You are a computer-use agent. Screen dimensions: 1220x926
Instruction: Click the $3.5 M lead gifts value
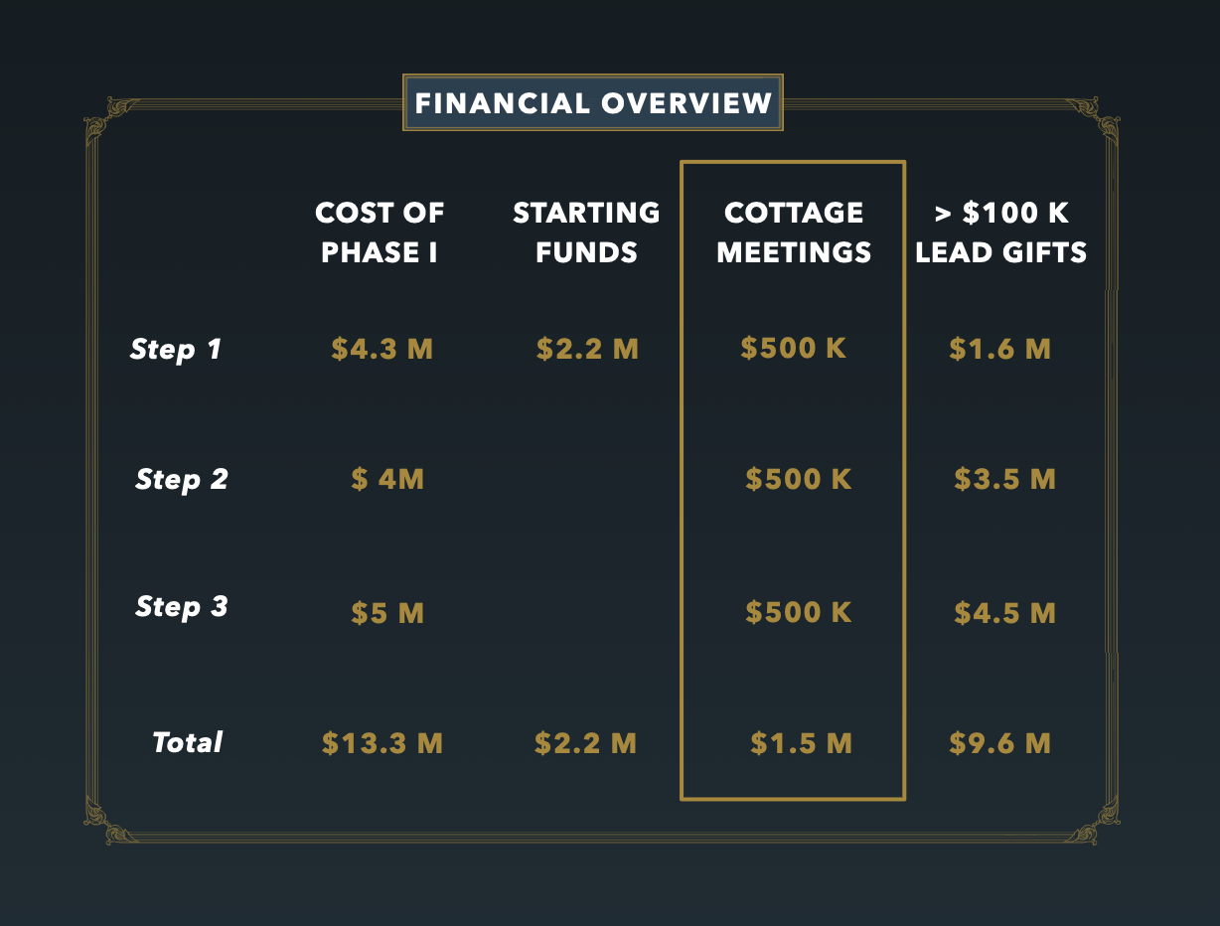coord(1004,480)
